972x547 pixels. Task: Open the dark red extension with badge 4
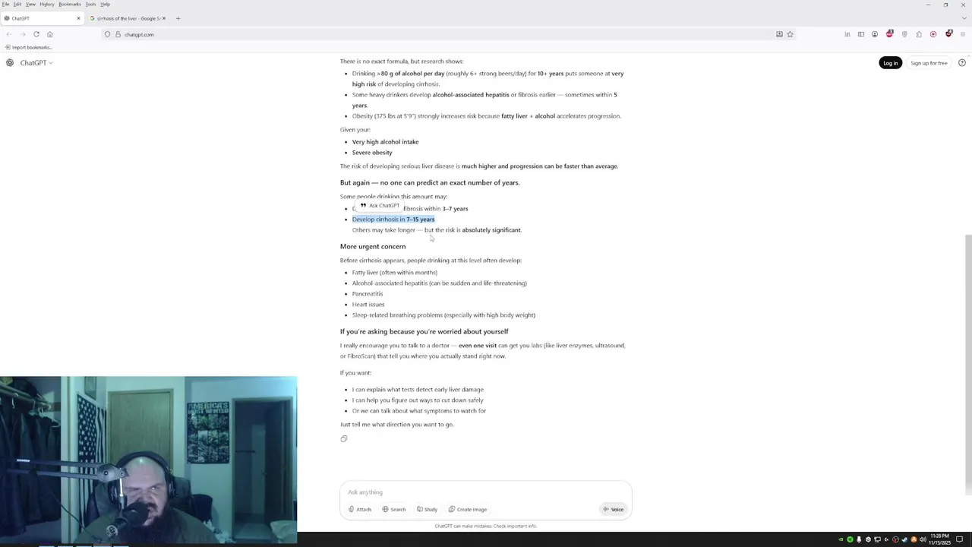click(x=948, y=34)
